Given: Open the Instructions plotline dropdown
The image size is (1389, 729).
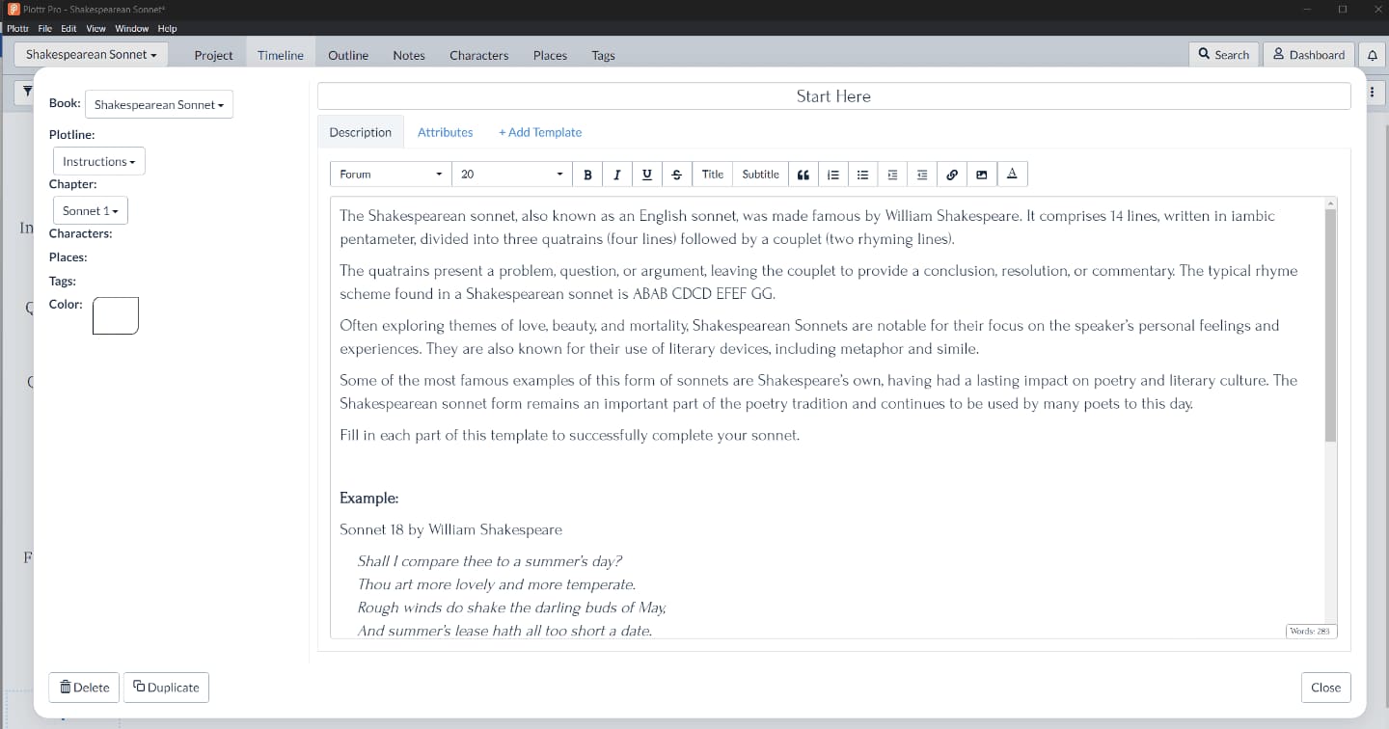Looking at the screenshot, I should (x=98, y=161).
